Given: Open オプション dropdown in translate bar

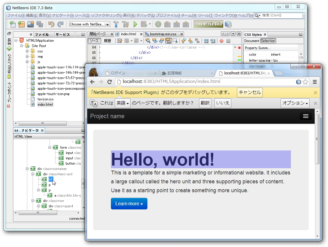Looking at the screenshot, I should 295,103.
